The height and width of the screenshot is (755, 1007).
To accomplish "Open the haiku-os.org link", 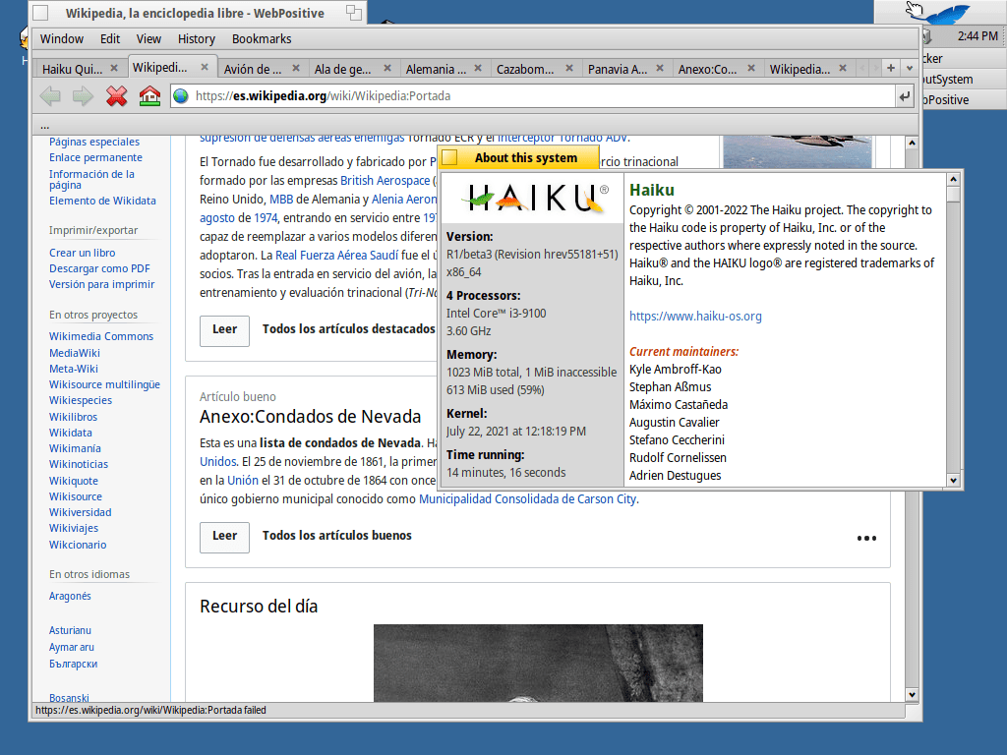I will click(x=695, y=316).
